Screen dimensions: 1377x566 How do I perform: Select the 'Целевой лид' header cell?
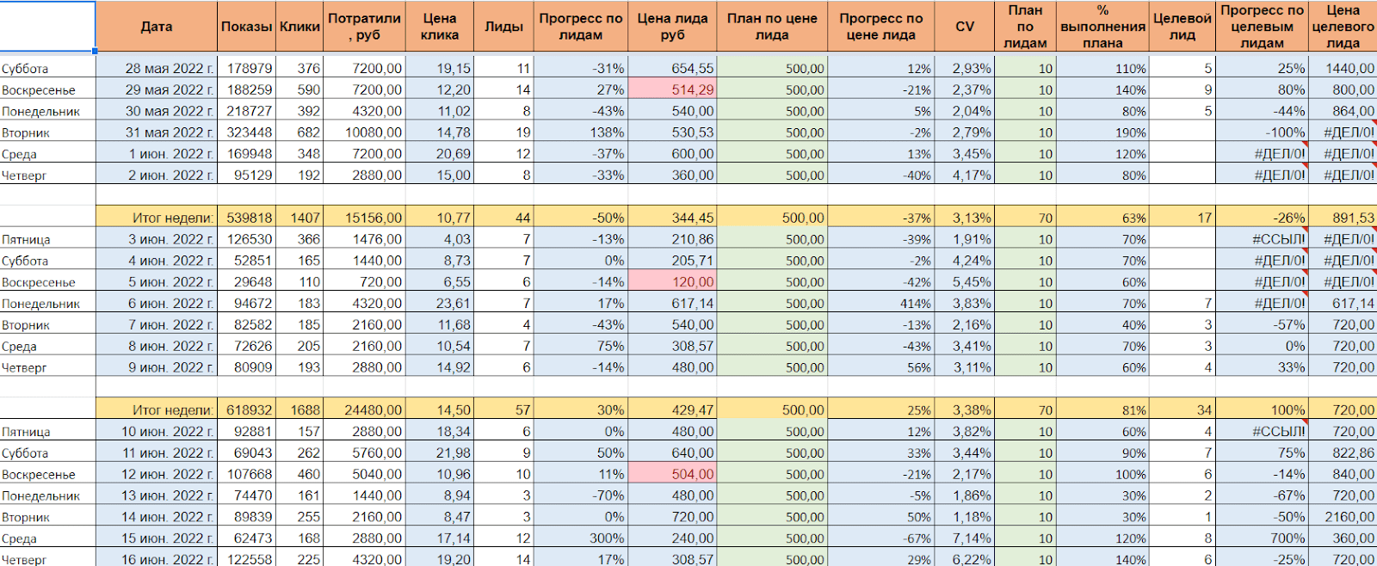1182,27
